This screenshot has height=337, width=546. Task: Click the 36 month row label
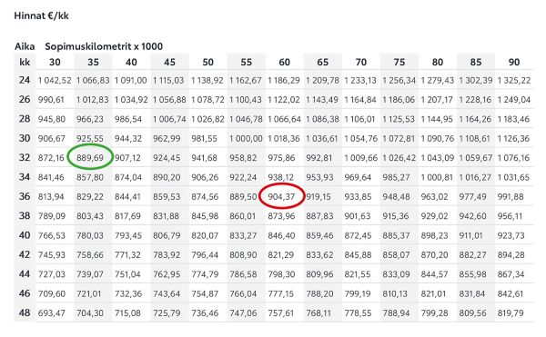(25, 196)
